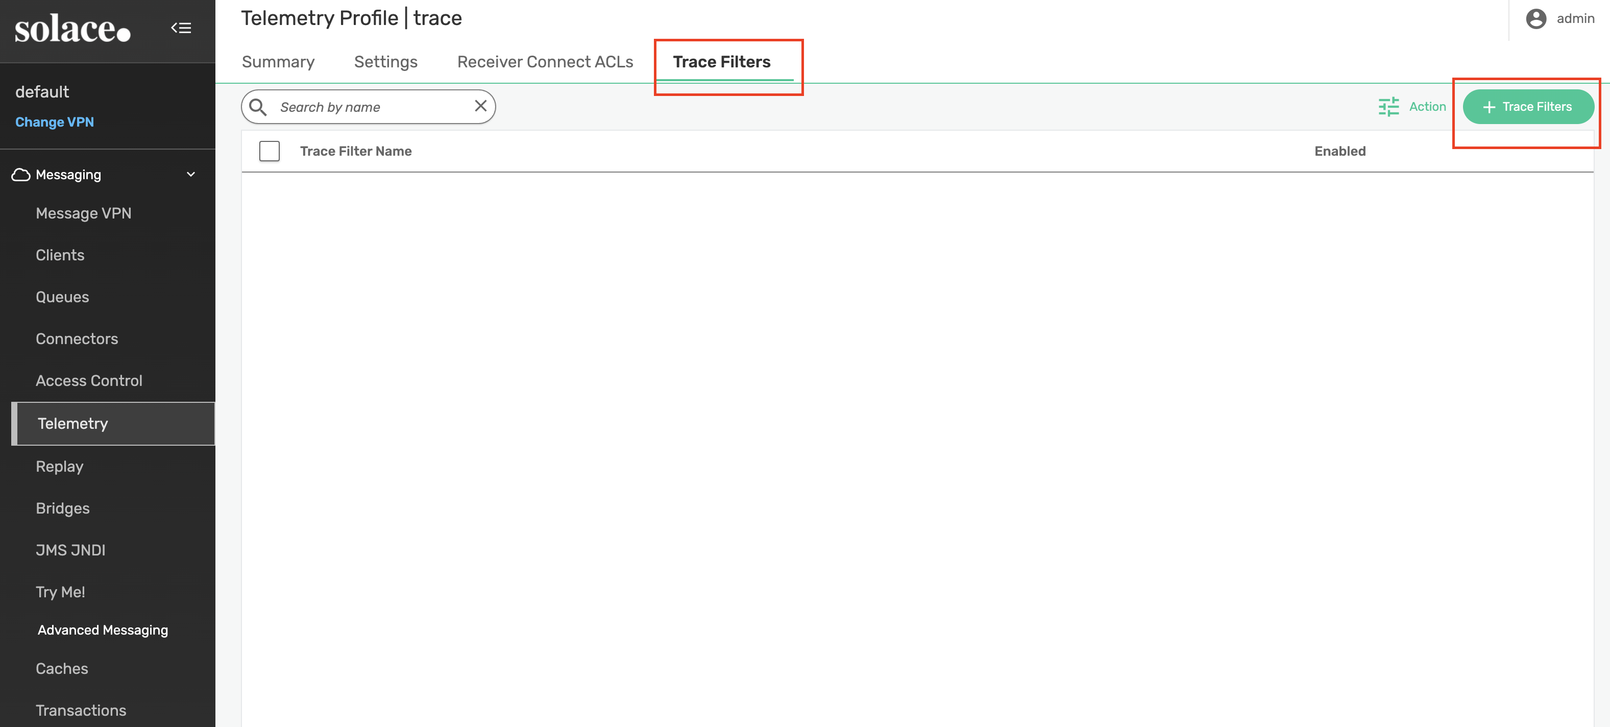This screenshot has height=727, width=1610.
Task: Toggle the select-all checkbox in table header
Action: pos(270,151)
